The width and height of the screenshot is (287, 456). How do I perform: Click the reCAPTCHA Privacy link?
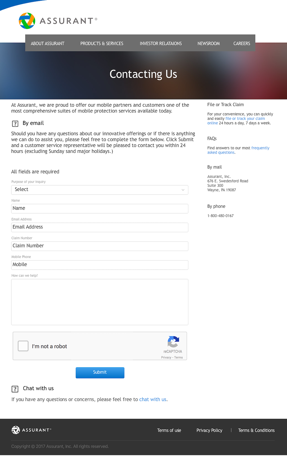(x=166, y=357)
